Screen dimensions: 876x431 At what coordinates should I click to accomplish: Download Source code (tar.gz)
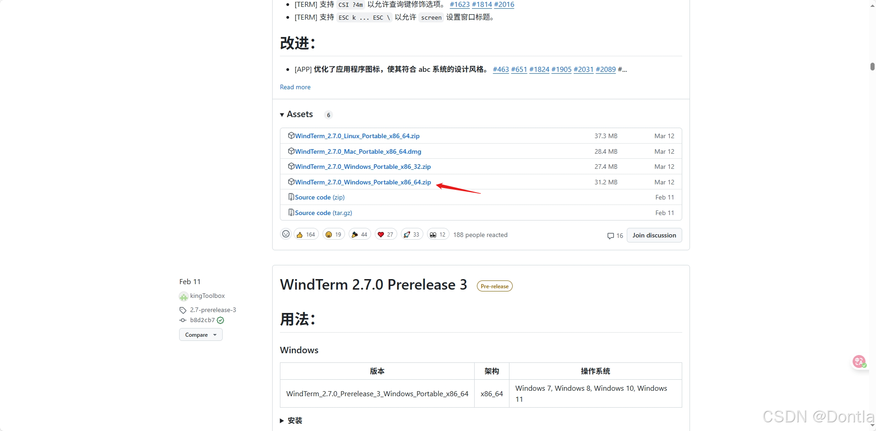point(323,213)
